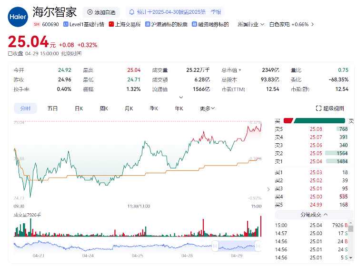Click 买2 price 25.02
The height and width of the screenshot is (267, 357).
point(316,180)
